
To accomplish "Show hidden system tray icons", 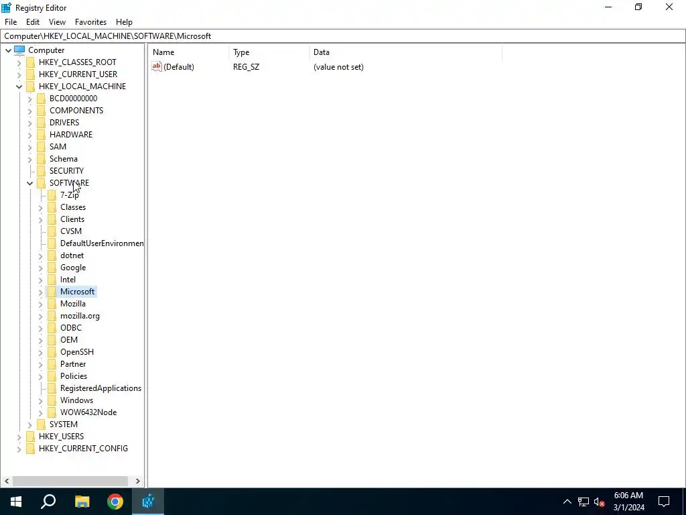I will coord(567,502).
